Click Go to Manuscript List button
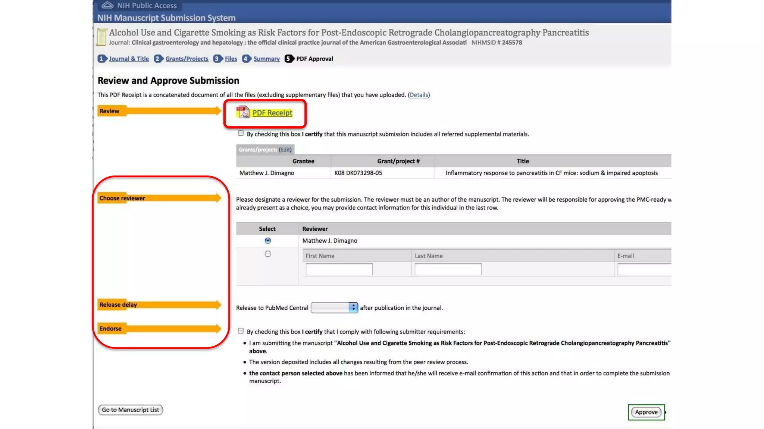This screenshot has width=764, height=429. [x=130, y=410]
